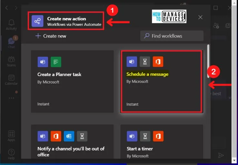Open more apps ellipsis in sidebar
The height and width of the screenshot is (165, 238).
11,98
